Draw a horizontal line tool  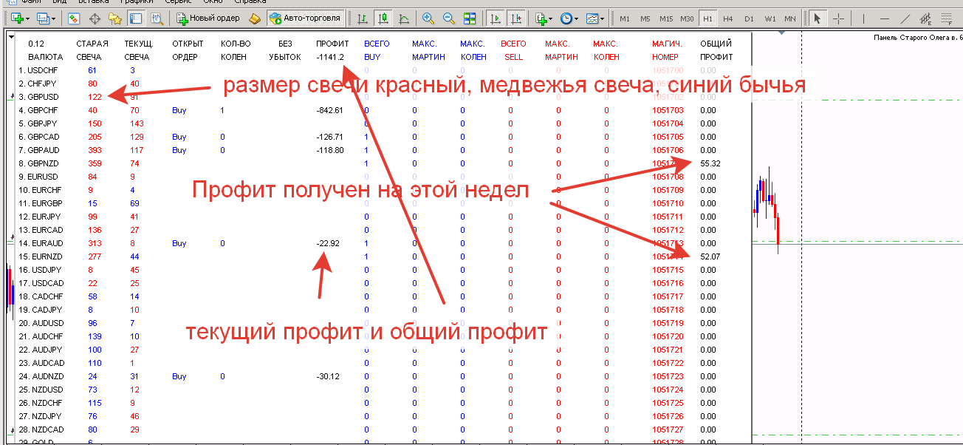[884, 18]
